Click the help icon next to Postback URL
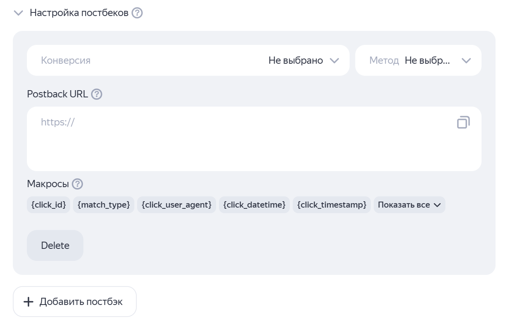 coord(97,94)
